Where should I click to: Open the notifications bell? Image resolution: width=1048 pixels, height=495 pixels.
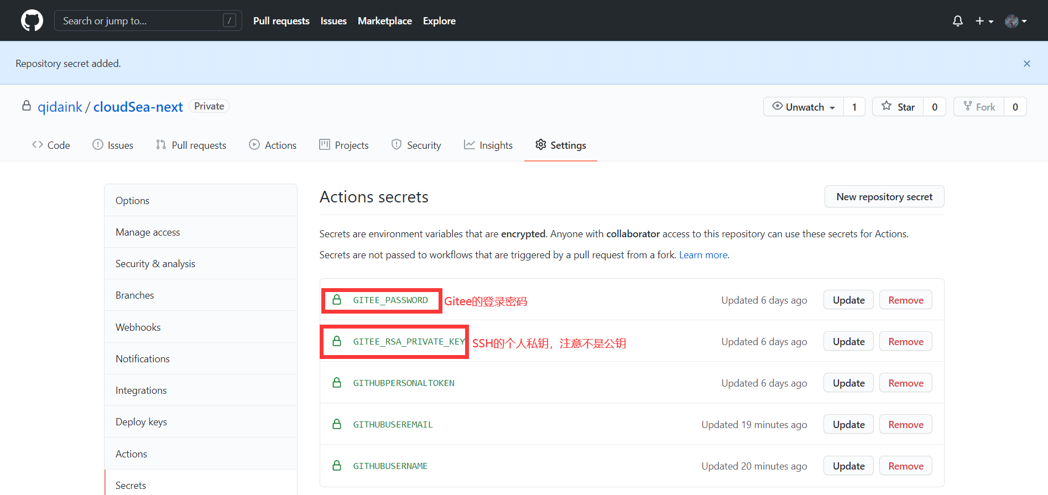pos(957,21)
